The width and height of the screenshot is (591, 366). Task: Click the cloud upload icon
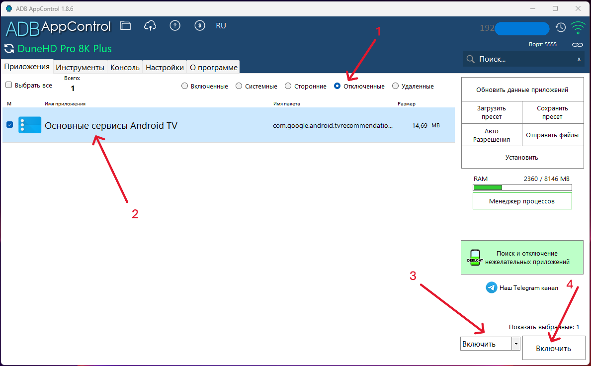pos(150,26)
